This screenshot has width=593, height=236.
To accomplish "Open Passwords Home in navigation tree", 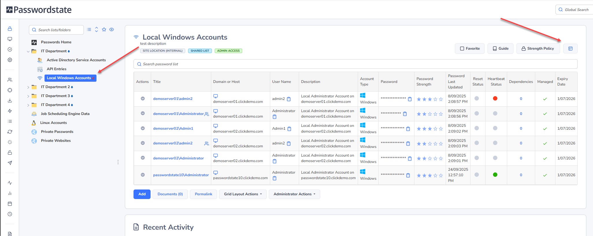I will (56, 42).
